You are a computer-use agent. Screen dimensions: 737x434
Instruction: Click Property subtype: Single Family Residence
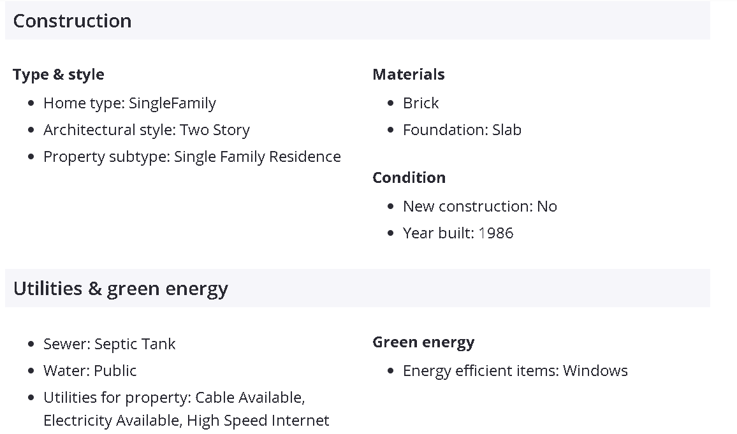coord(192,157)
